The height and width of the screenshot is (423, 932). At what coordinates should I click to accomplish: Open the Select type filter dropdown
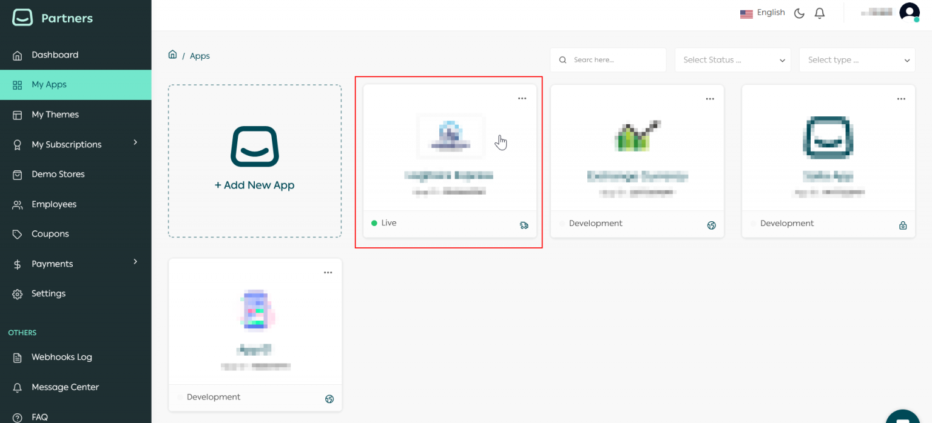coord(857,59)
